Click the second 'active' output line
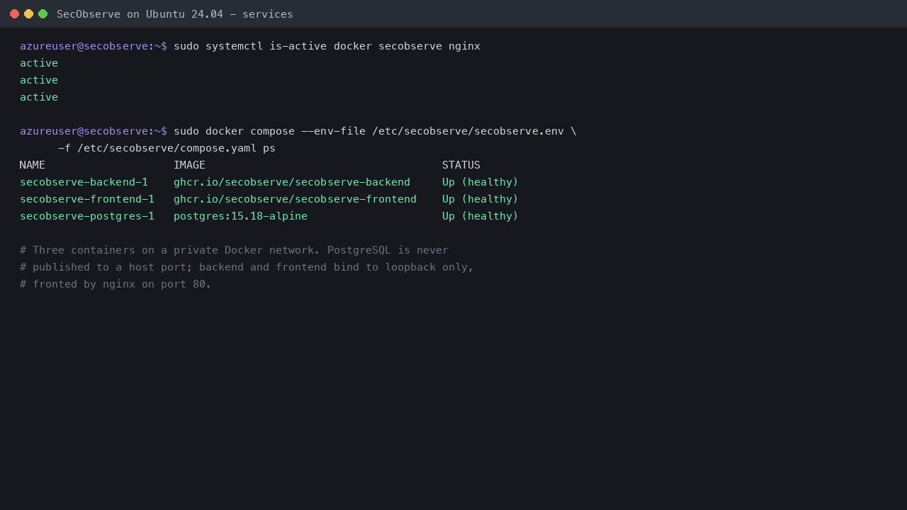The height and width of the screenshot is (510, 907). point(39,80)
